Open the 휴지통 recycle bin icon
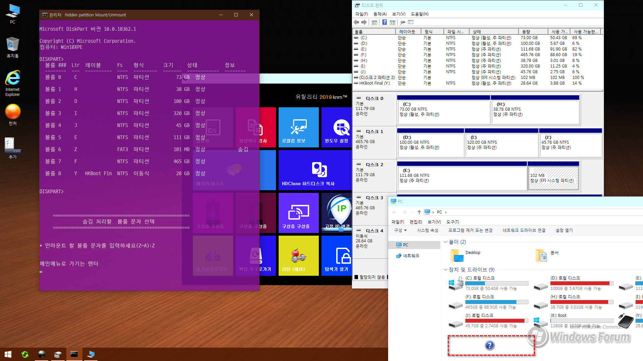Image resolution: width=643 pixels, height=361 pixels. point(12,47)
